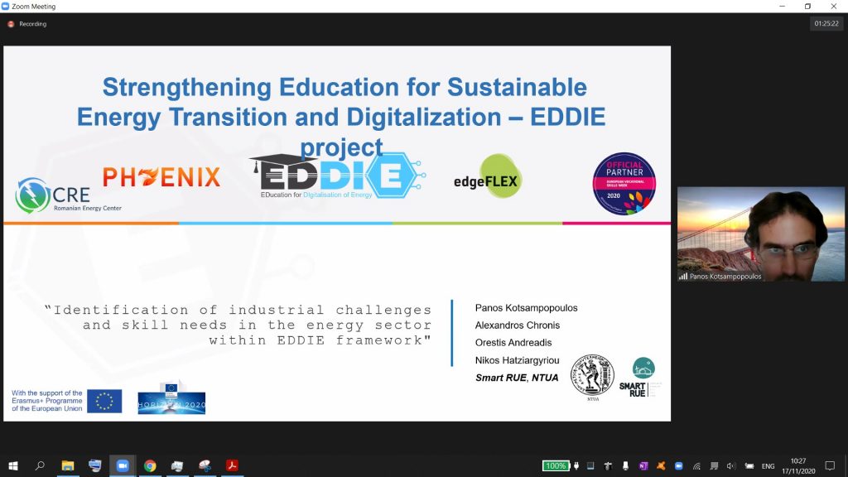Click the OneNote tray icon
This screenshot has width=848, height=477.
click(643, 466)
